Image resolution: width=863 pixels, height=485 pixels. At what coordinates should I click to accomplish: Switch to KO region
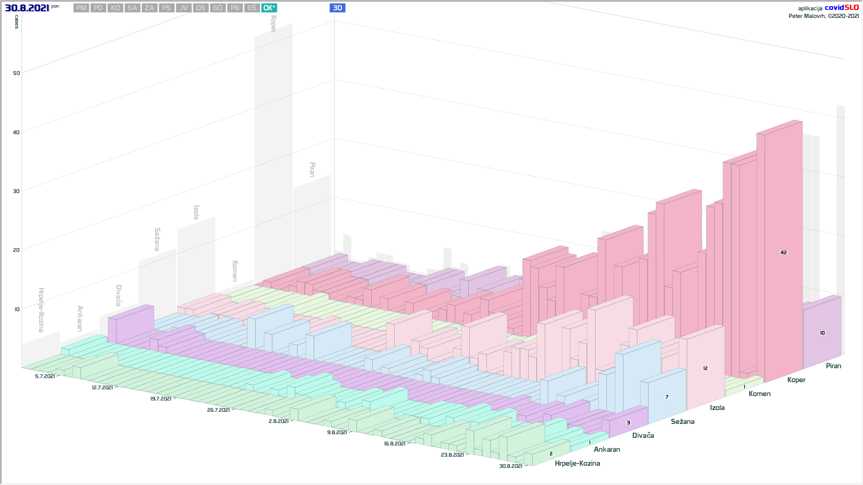pos(116,8)
